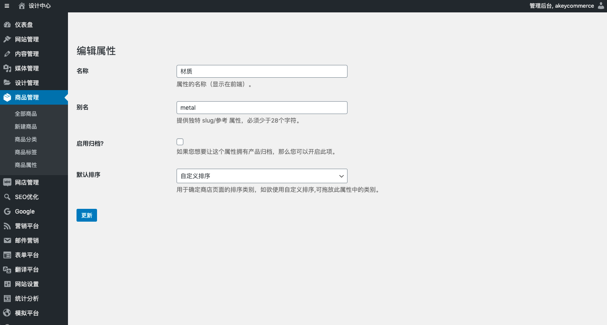Click the 编辑属性 page heading
Image resolution: width=607 pixels, height=325 pixels.
click(x=96, y=51)
